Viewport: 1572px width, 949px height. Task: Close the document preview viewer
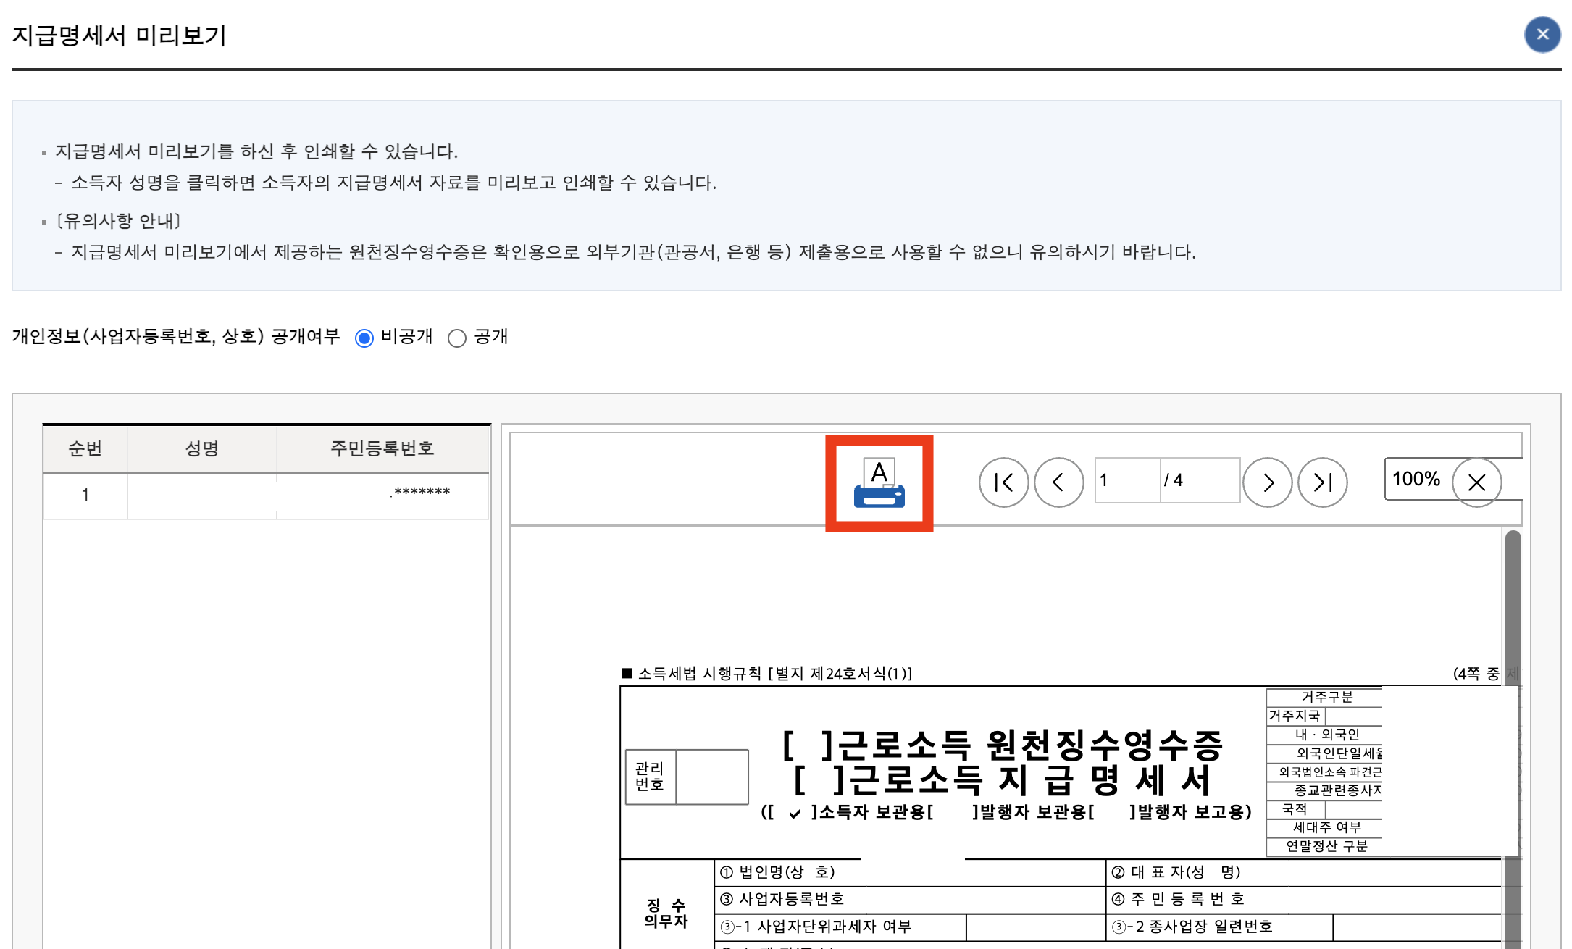point(1476,482)
